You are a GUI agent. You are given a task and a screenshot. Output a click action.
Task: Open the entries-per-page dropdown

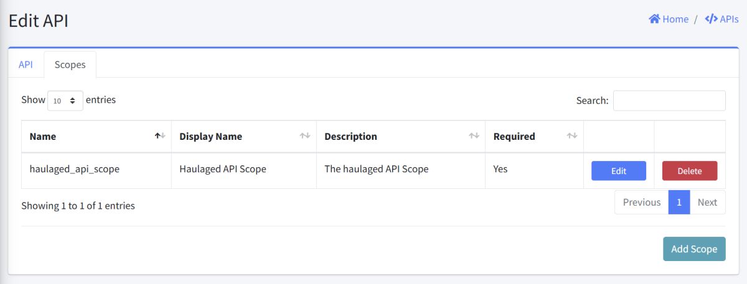(x=65, y=101)
